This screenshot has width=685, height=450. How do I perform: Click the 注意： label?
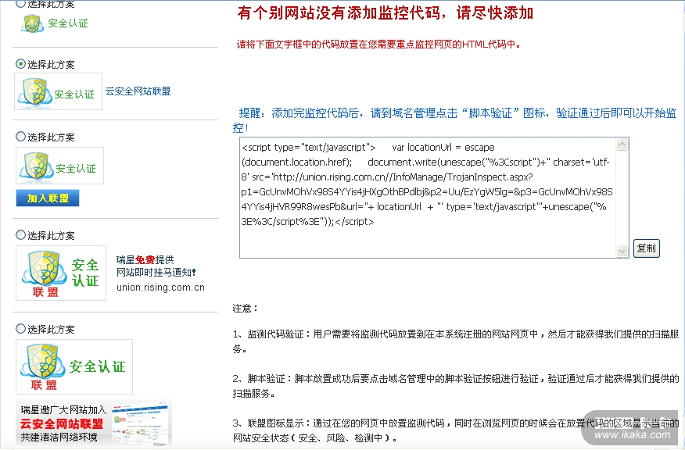[x=246, y=308]
